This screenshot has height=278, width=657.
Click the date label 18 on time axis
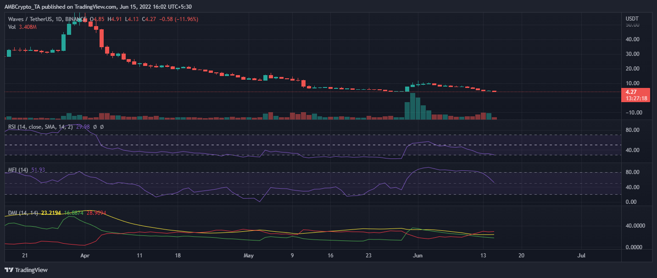coord(179,255)
